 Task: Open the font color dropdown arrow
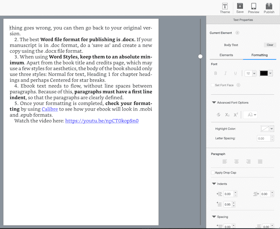(271, 73)
